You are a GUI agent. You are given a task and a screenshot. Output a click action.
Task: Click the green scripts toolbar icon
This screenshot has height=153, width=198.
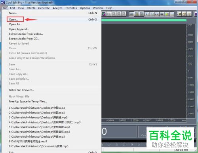point(179,14)
